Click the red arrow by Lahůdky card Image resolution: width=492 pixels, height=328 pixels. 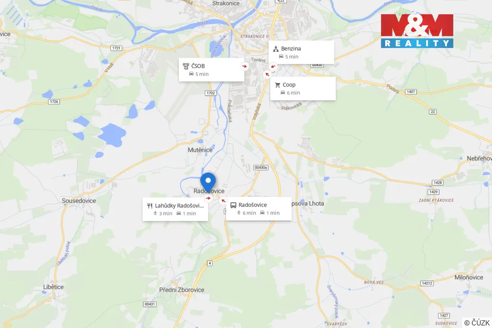coord(208,198)
